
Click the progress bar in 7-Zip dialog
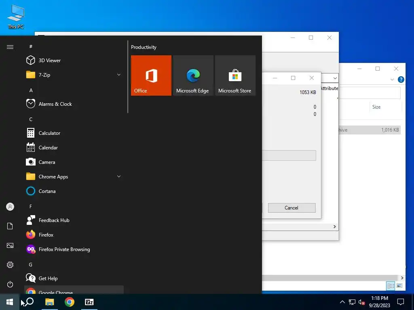[289, 155]
